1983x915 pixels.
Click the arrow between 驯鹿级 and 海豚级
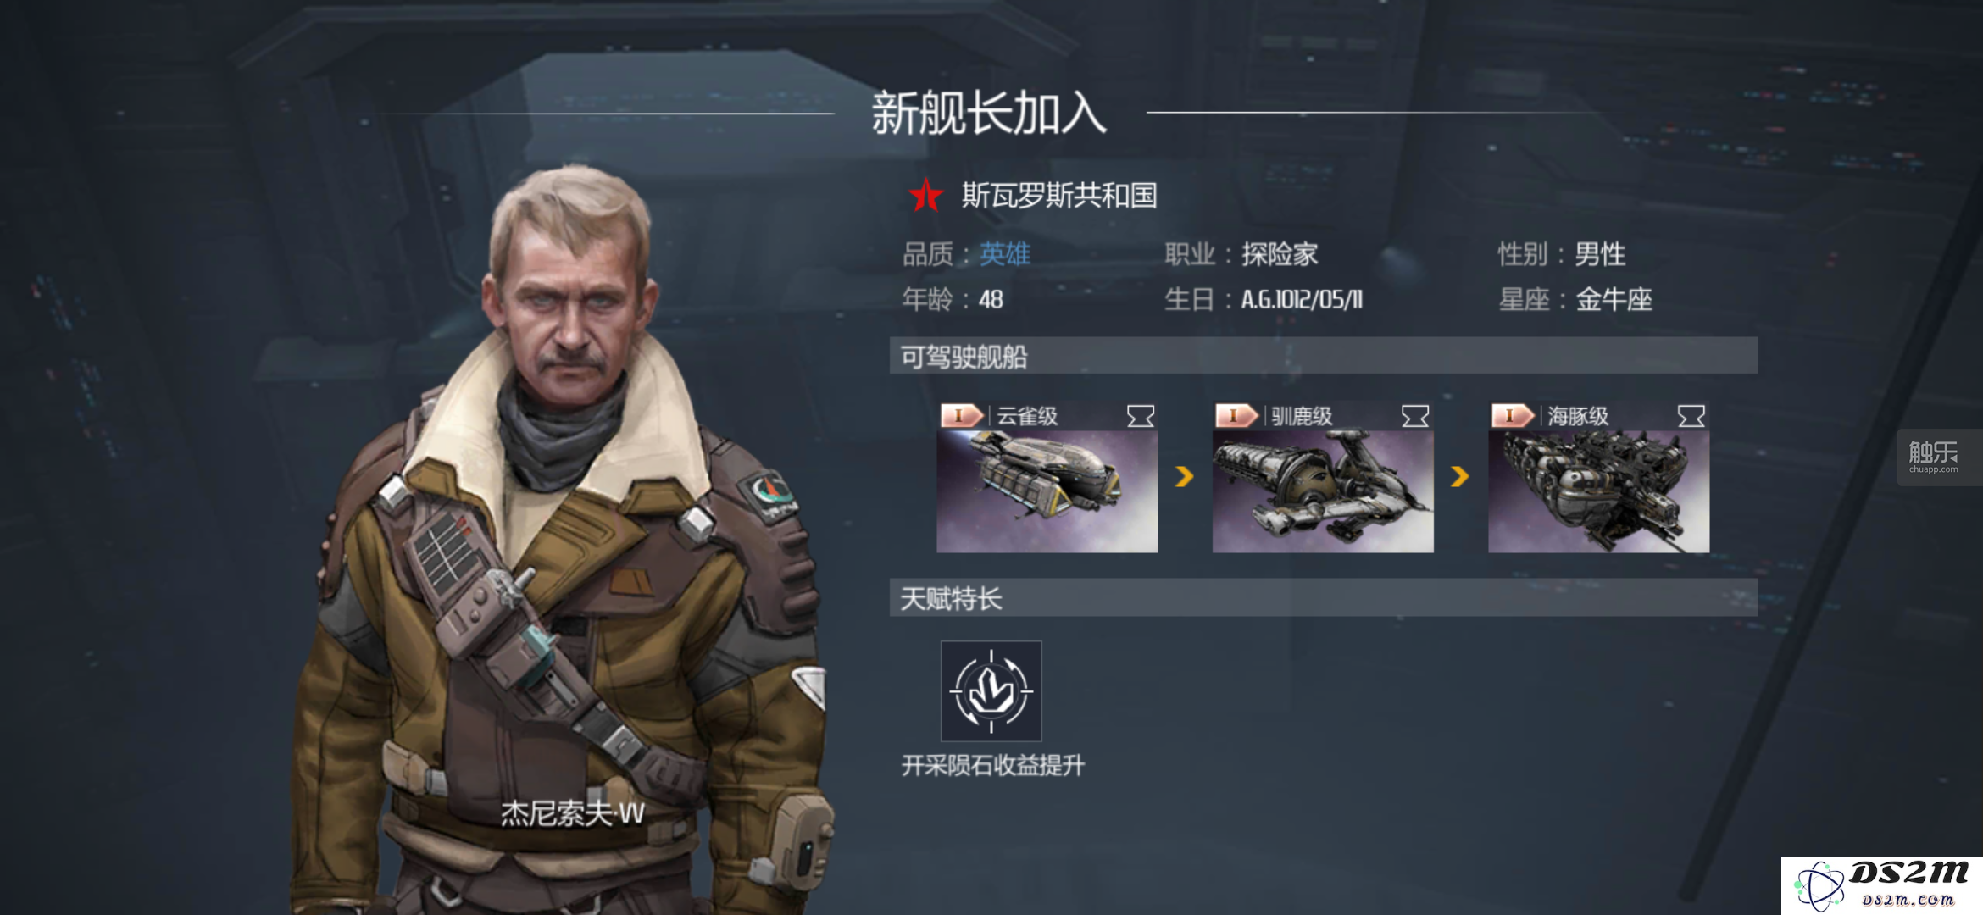pos(1459,477)
